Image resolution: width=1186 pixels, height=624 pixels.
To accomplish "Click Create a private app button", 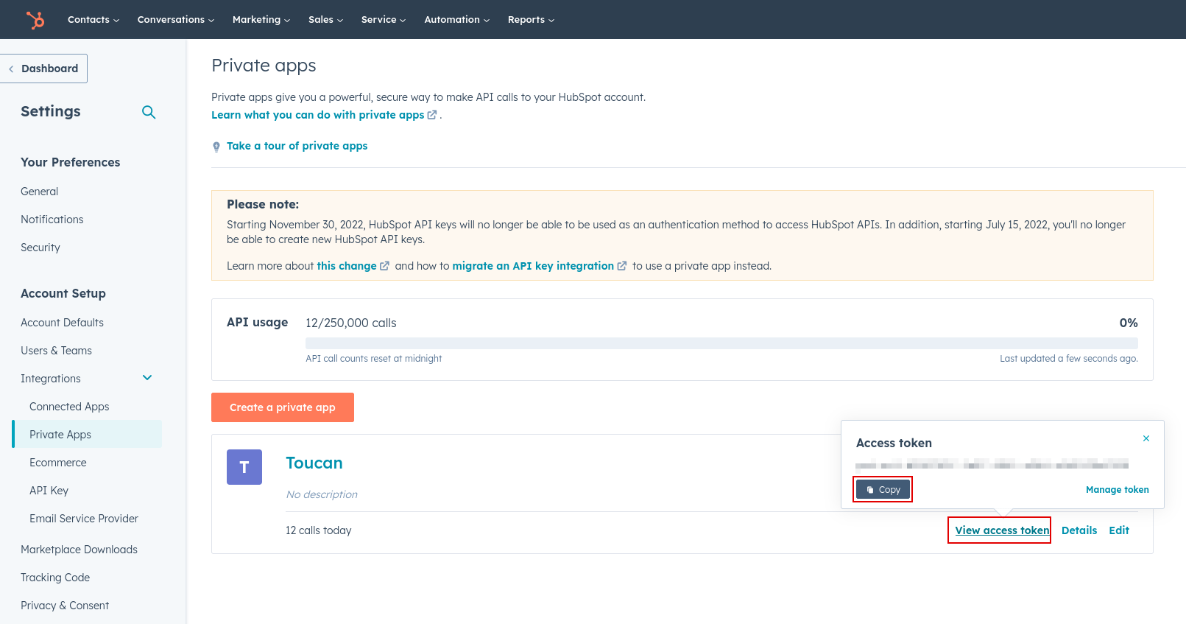I will [283, 407].
